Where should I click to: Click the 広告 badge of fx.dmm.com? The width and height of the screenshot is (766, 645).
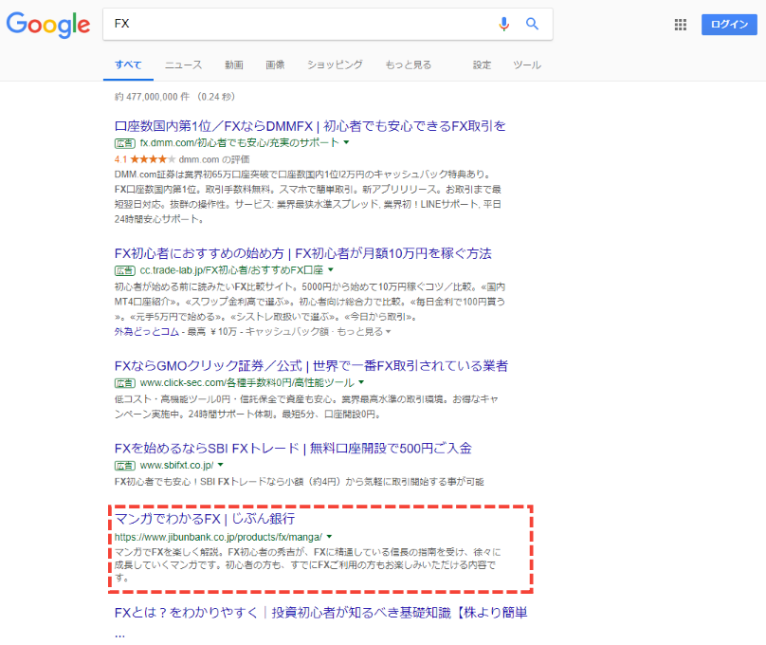coord(124,143)
